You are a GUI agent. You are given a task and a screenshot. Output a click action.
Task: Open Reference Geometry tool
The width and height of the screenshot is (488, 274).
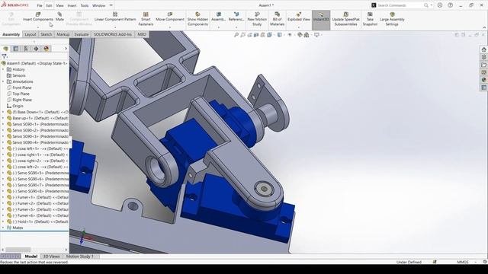click(236, 17)
